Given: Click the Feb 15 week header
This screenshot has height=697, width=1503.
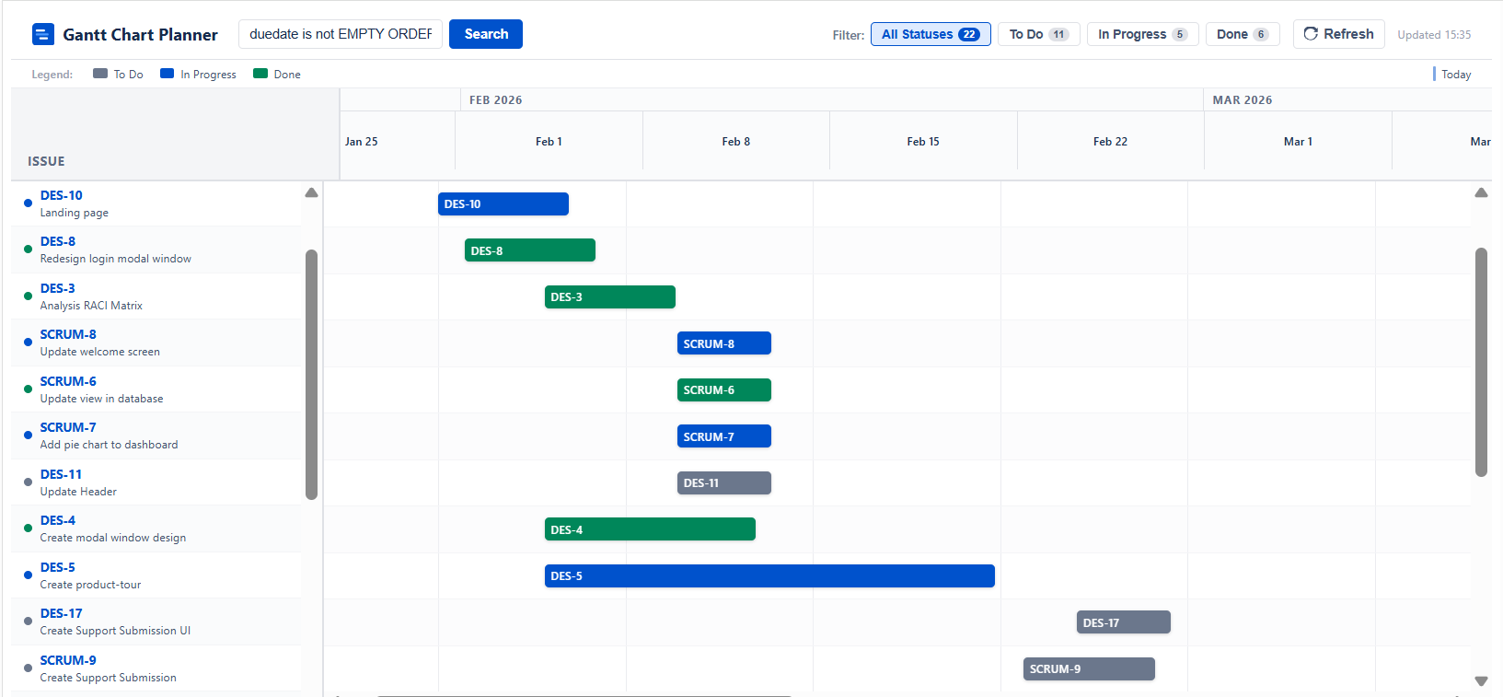Looking at the screenshot, I should coord(923,141).
